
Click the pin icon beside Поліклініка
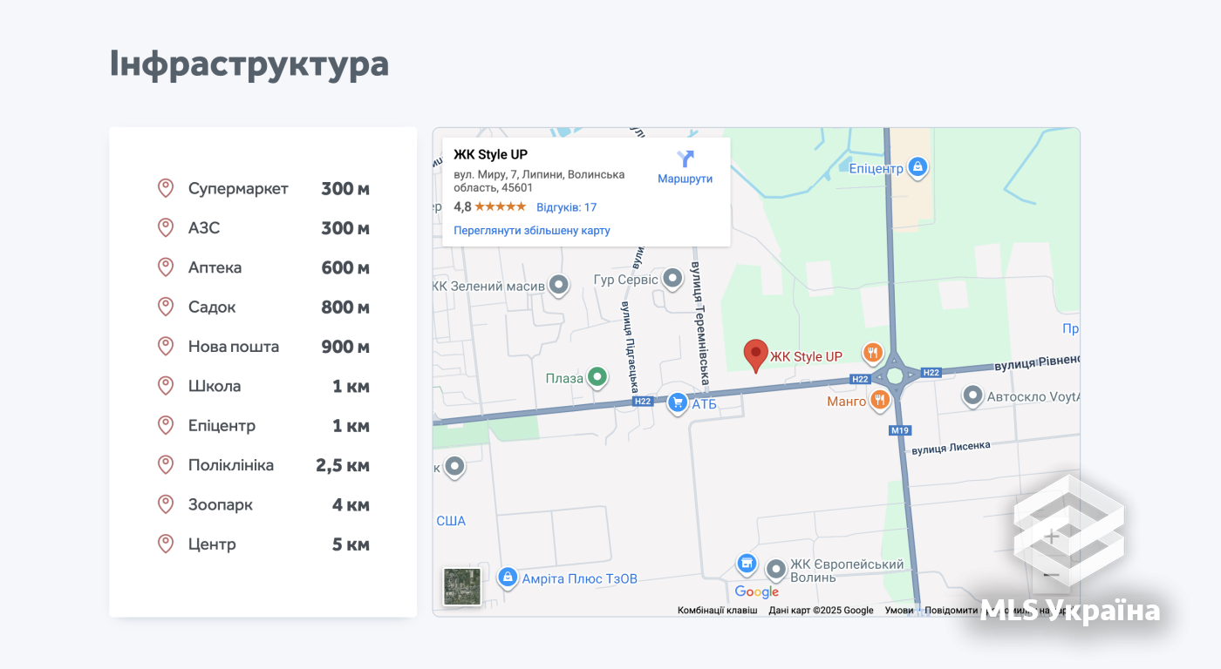[x=166, y=464]
